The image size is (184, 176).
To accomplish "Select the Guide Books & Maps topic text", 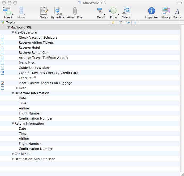I will 35,68.
